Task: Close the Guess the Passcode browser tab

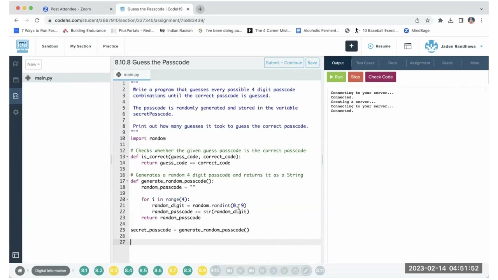Action: point(188,9)
